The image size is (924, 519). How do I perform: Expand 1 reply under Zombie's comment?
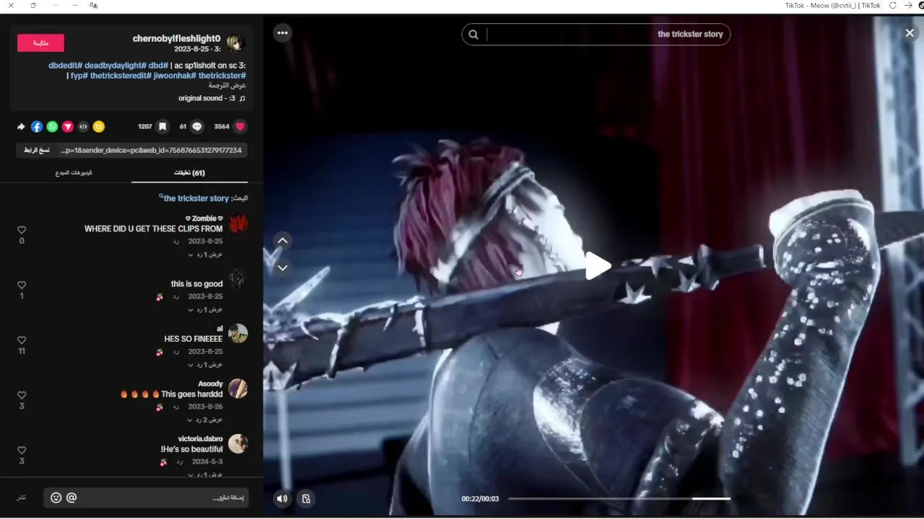click(x=205, y=254)
